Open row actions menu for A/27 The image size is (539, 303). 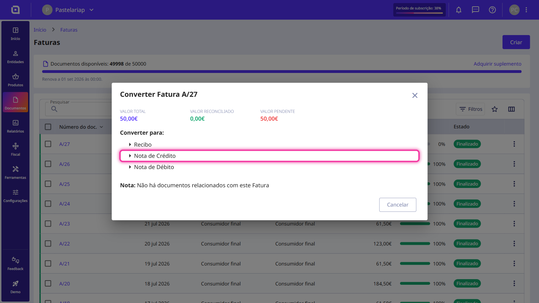click(514, 144)
